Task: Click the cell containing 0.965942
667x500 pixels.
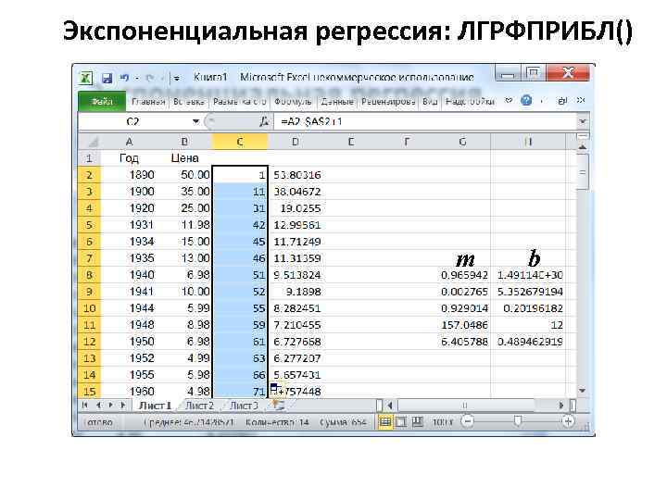Action: click(463, 275)
